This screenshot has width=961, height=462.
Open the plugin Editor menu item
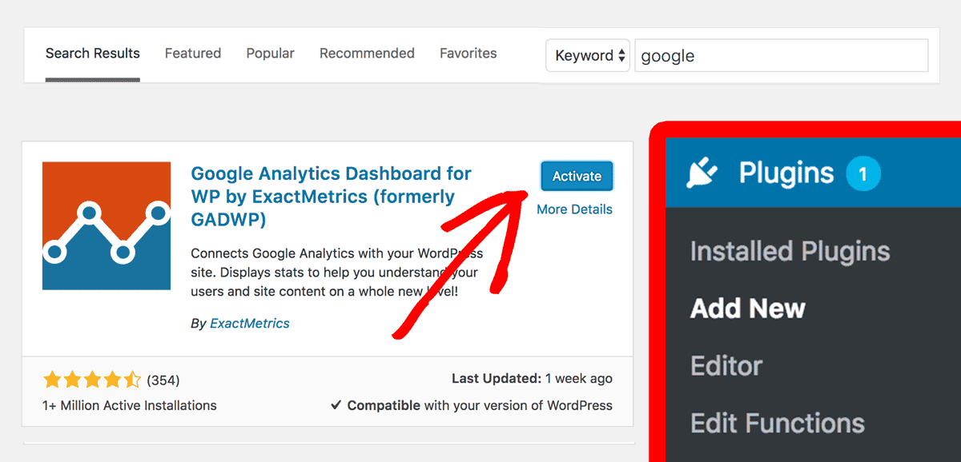tap(726, 366)
